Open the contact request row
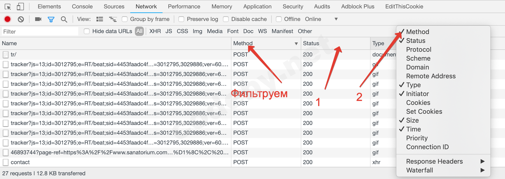505x179 pixels. pyautogui.click(x=20, y=162)
